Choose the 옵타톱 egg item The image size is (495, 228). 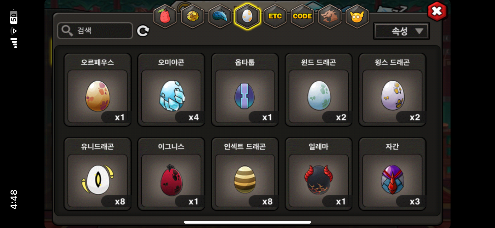(x=245, y=90)
